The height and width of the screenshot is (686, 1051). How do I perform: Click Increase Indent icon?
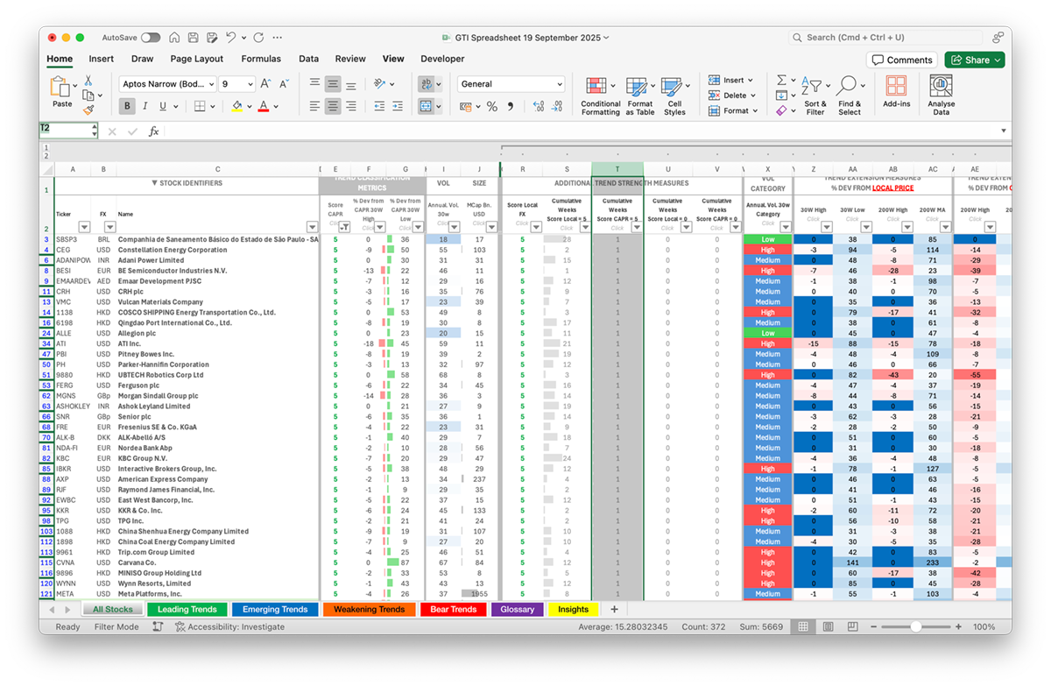pyautogui.click(x=399, y=106)
